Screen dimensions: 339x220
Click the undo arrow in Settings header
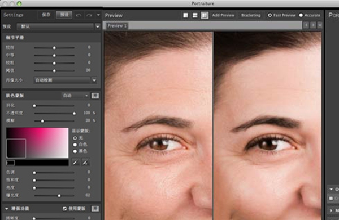[x=79, y=15]
